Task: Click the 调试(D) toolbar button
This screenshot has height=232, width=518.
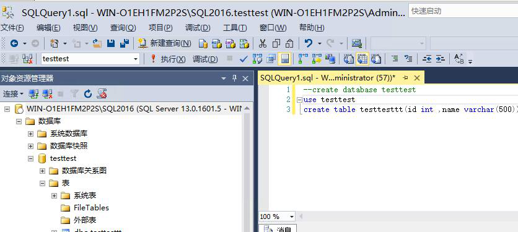Action: coord(205,59)
